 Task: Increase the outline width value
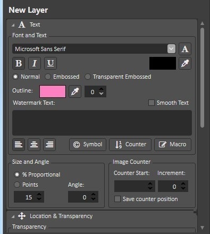pyautogui.click(x=102, y=89)
